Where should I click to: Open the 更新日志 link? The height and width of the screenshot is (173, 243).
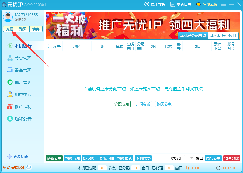pyautogui.click(x=184, y=4)
